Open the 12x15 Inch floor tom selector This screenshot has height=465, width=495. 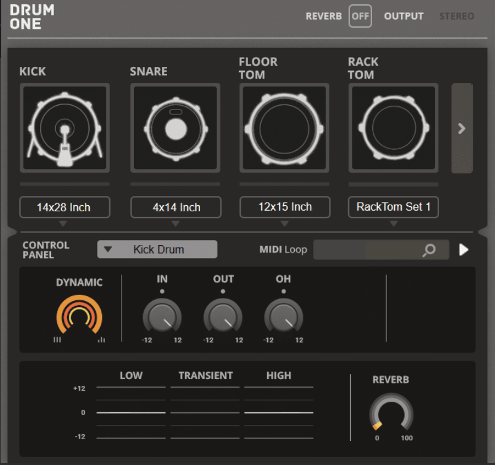(285, 207)
